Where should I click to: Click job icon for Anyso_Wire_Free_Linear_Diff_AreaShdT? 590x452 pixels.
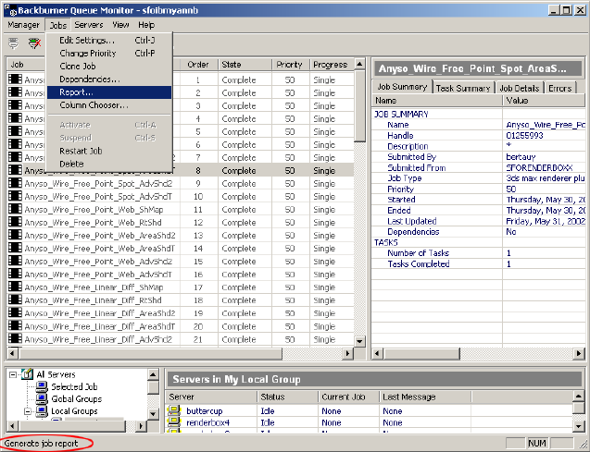[x=15, y=326]
